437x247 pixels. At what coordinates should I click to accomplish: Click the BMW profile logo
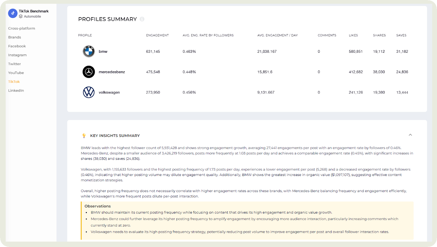tap(88, 51)
